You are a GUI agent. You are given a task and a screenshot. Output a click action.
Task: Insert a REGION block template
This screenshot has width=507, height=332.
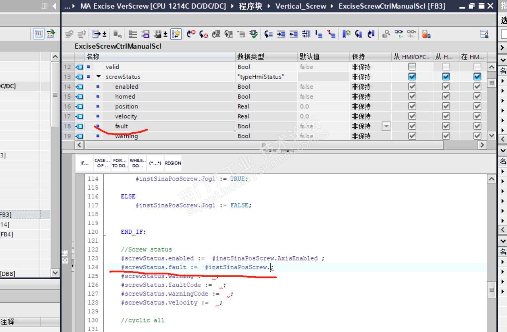tap(173, 163)
